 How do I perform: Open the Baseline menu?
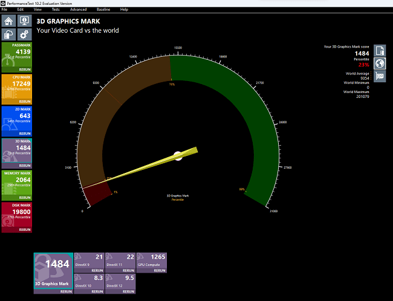coord(103,10)
